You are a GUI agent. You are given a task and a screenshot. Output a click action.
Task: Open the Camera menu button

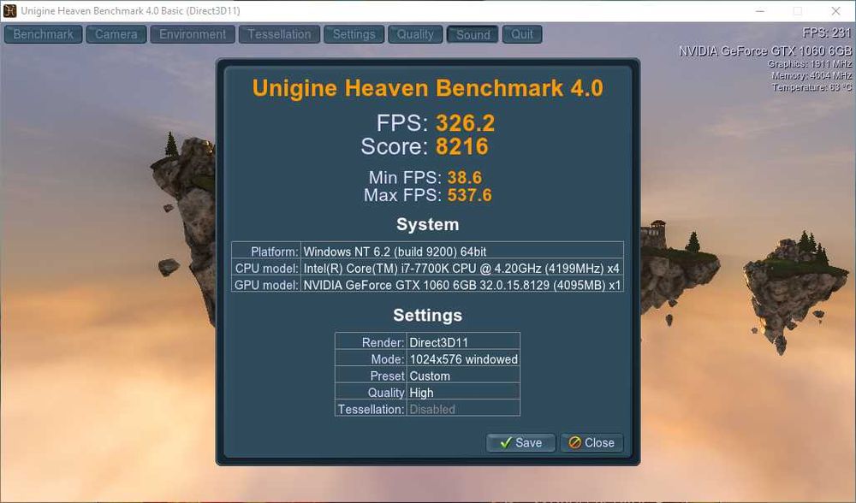[116, 34]
